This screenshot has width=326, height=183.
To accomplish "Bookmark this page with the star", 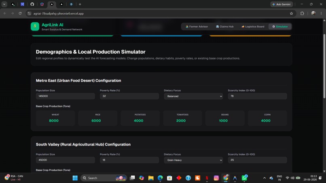I will [291, 13].
